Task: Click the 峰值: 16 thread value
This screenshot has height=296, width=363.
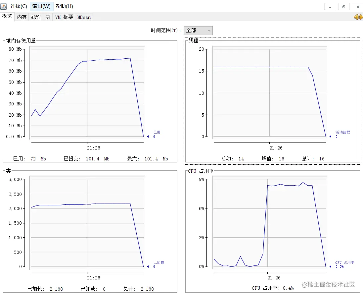Action: click(x=273, y=159)
